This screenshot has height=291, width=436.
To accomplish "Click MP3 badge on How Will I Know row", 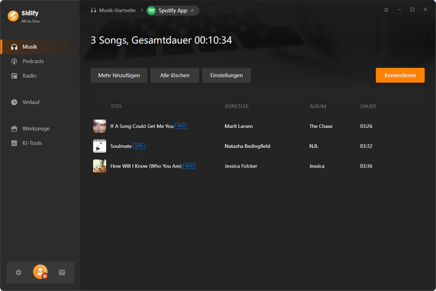I will [x=189, y=166].
